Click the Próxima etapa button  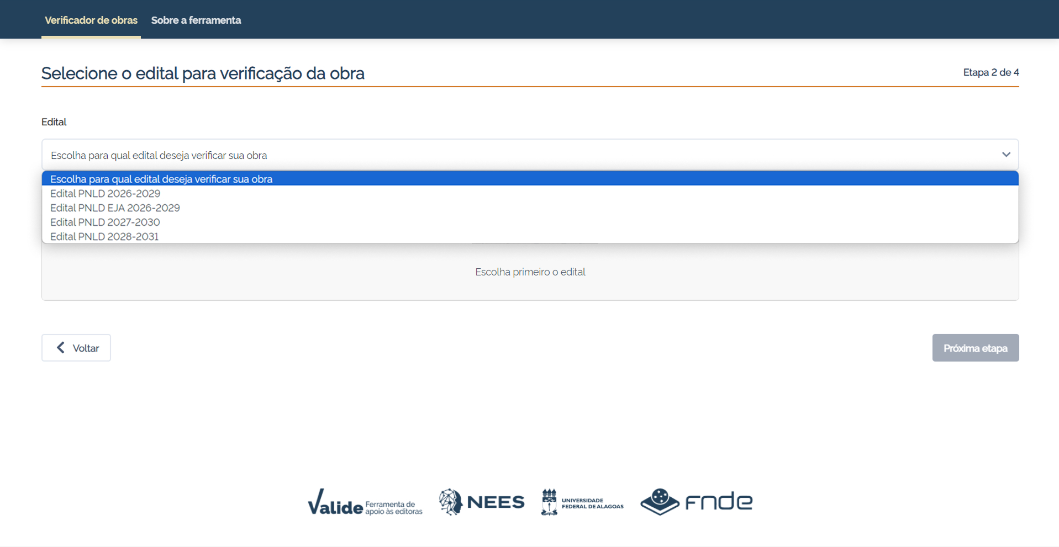pyautogui.click(x=976, y=348)
